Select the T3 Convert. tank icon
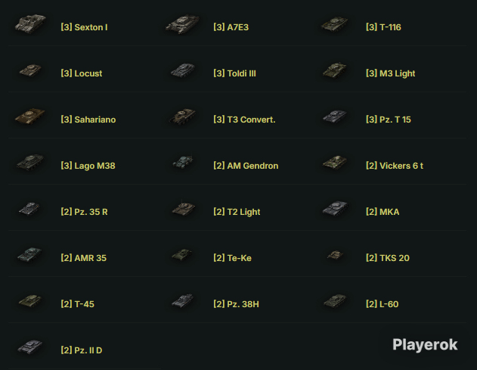 [182, 117]
